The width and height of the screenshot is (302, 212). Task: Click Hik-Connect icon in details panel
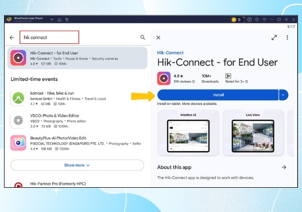[x=164, y=78]
